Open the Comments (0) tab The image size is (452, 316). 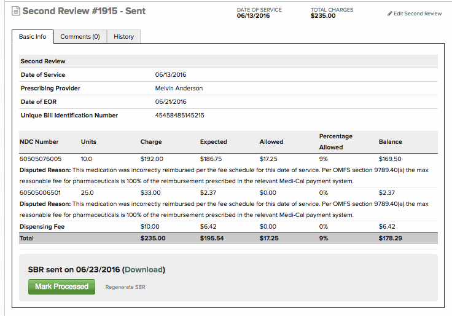pos(80,37)
